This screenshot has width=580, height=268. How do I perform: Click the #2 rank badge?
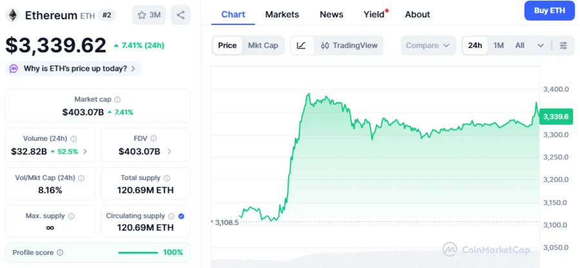tap(107, 15)
